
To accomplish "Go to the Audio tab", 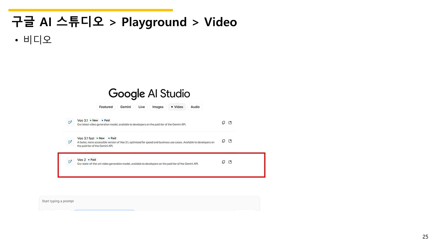I will pyautogui.click(x=195, y=107).
